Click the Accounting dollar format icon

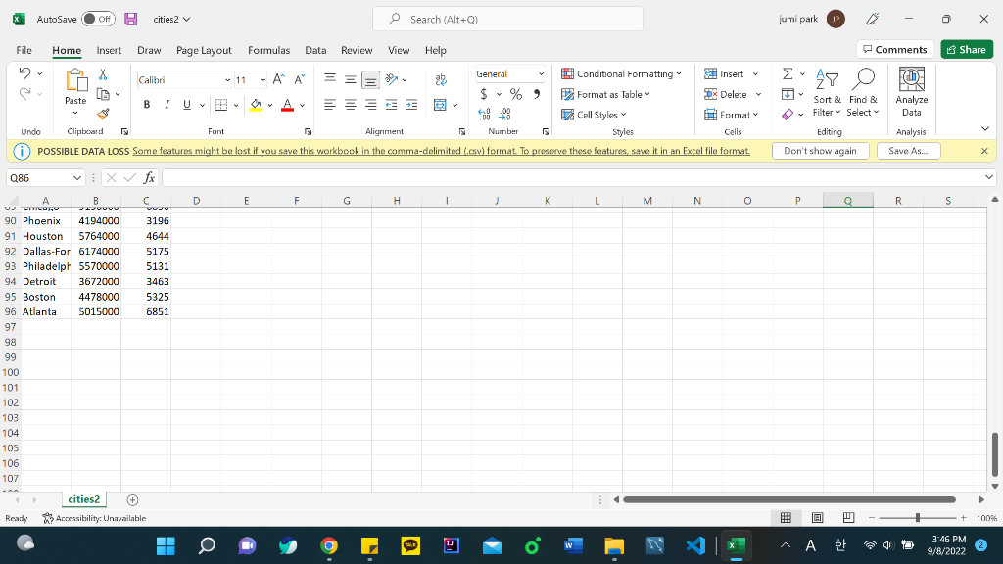[484, 94]
